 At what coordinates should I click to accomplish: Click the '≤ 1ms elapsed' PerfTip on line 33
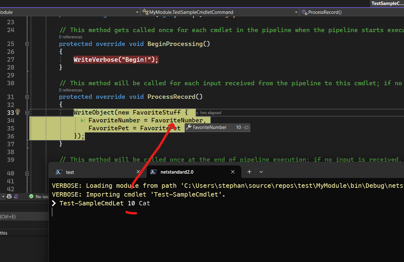tap(208, 113)
